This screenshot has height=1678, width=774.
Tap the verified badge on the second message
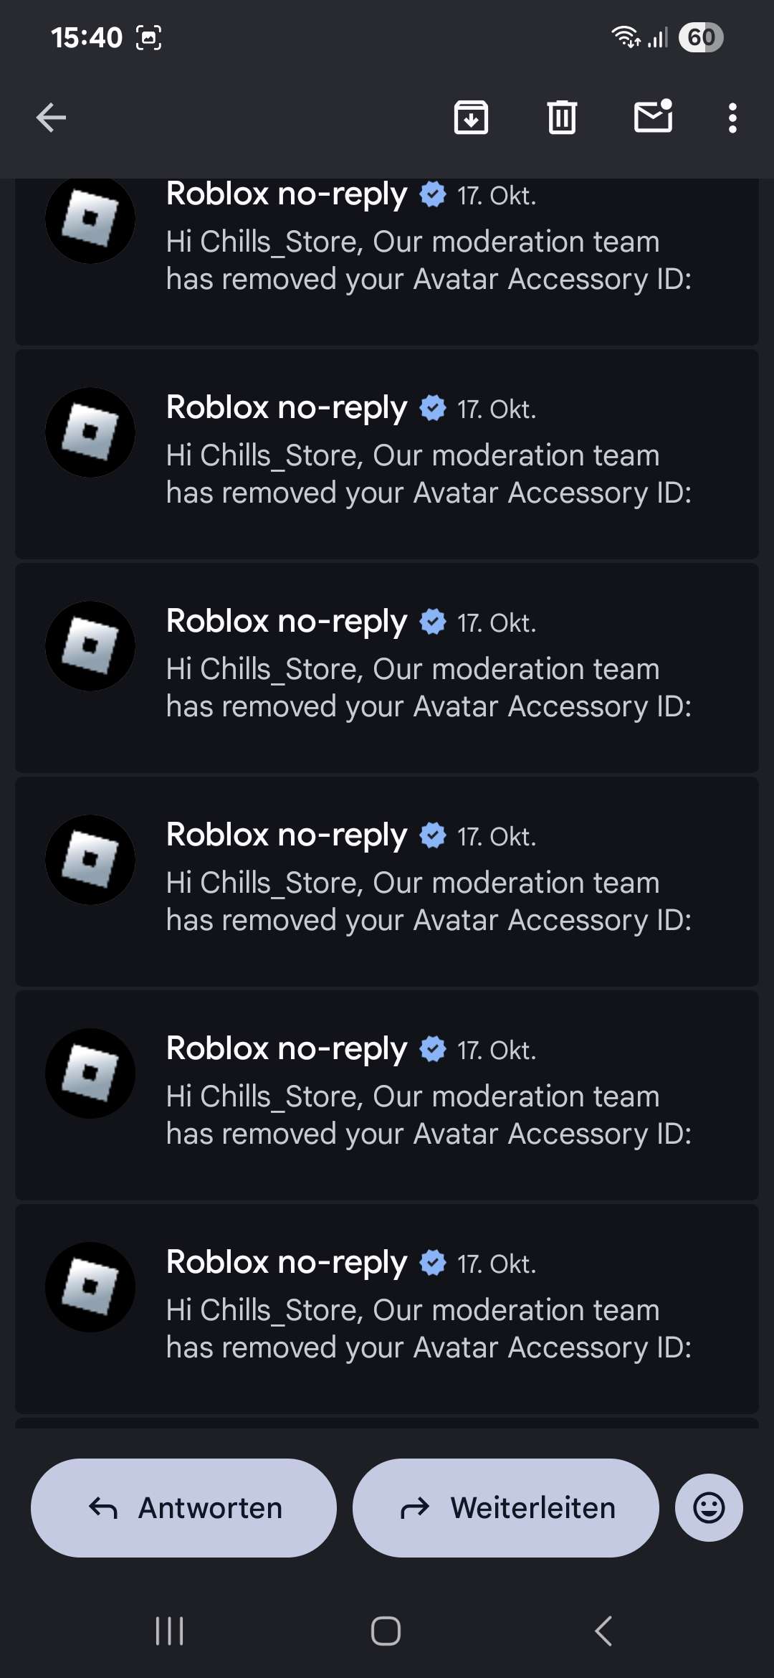(x=433, y=407)
